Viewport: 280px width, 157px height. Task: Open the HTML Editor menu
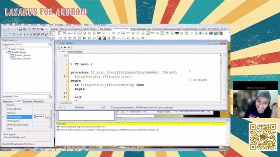100,25
